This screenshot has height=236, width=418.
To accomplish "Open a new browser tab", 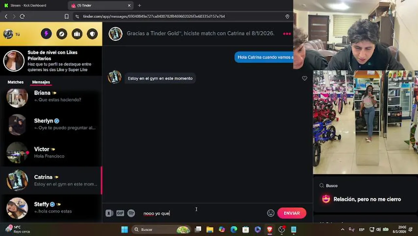I will click(x=140, y=5).
